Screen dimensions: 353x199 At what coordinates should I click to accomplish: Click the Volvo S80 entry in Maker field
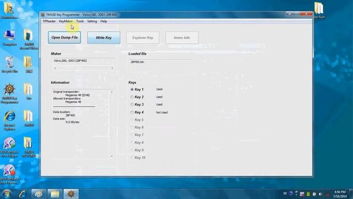(x=70, y=61)
